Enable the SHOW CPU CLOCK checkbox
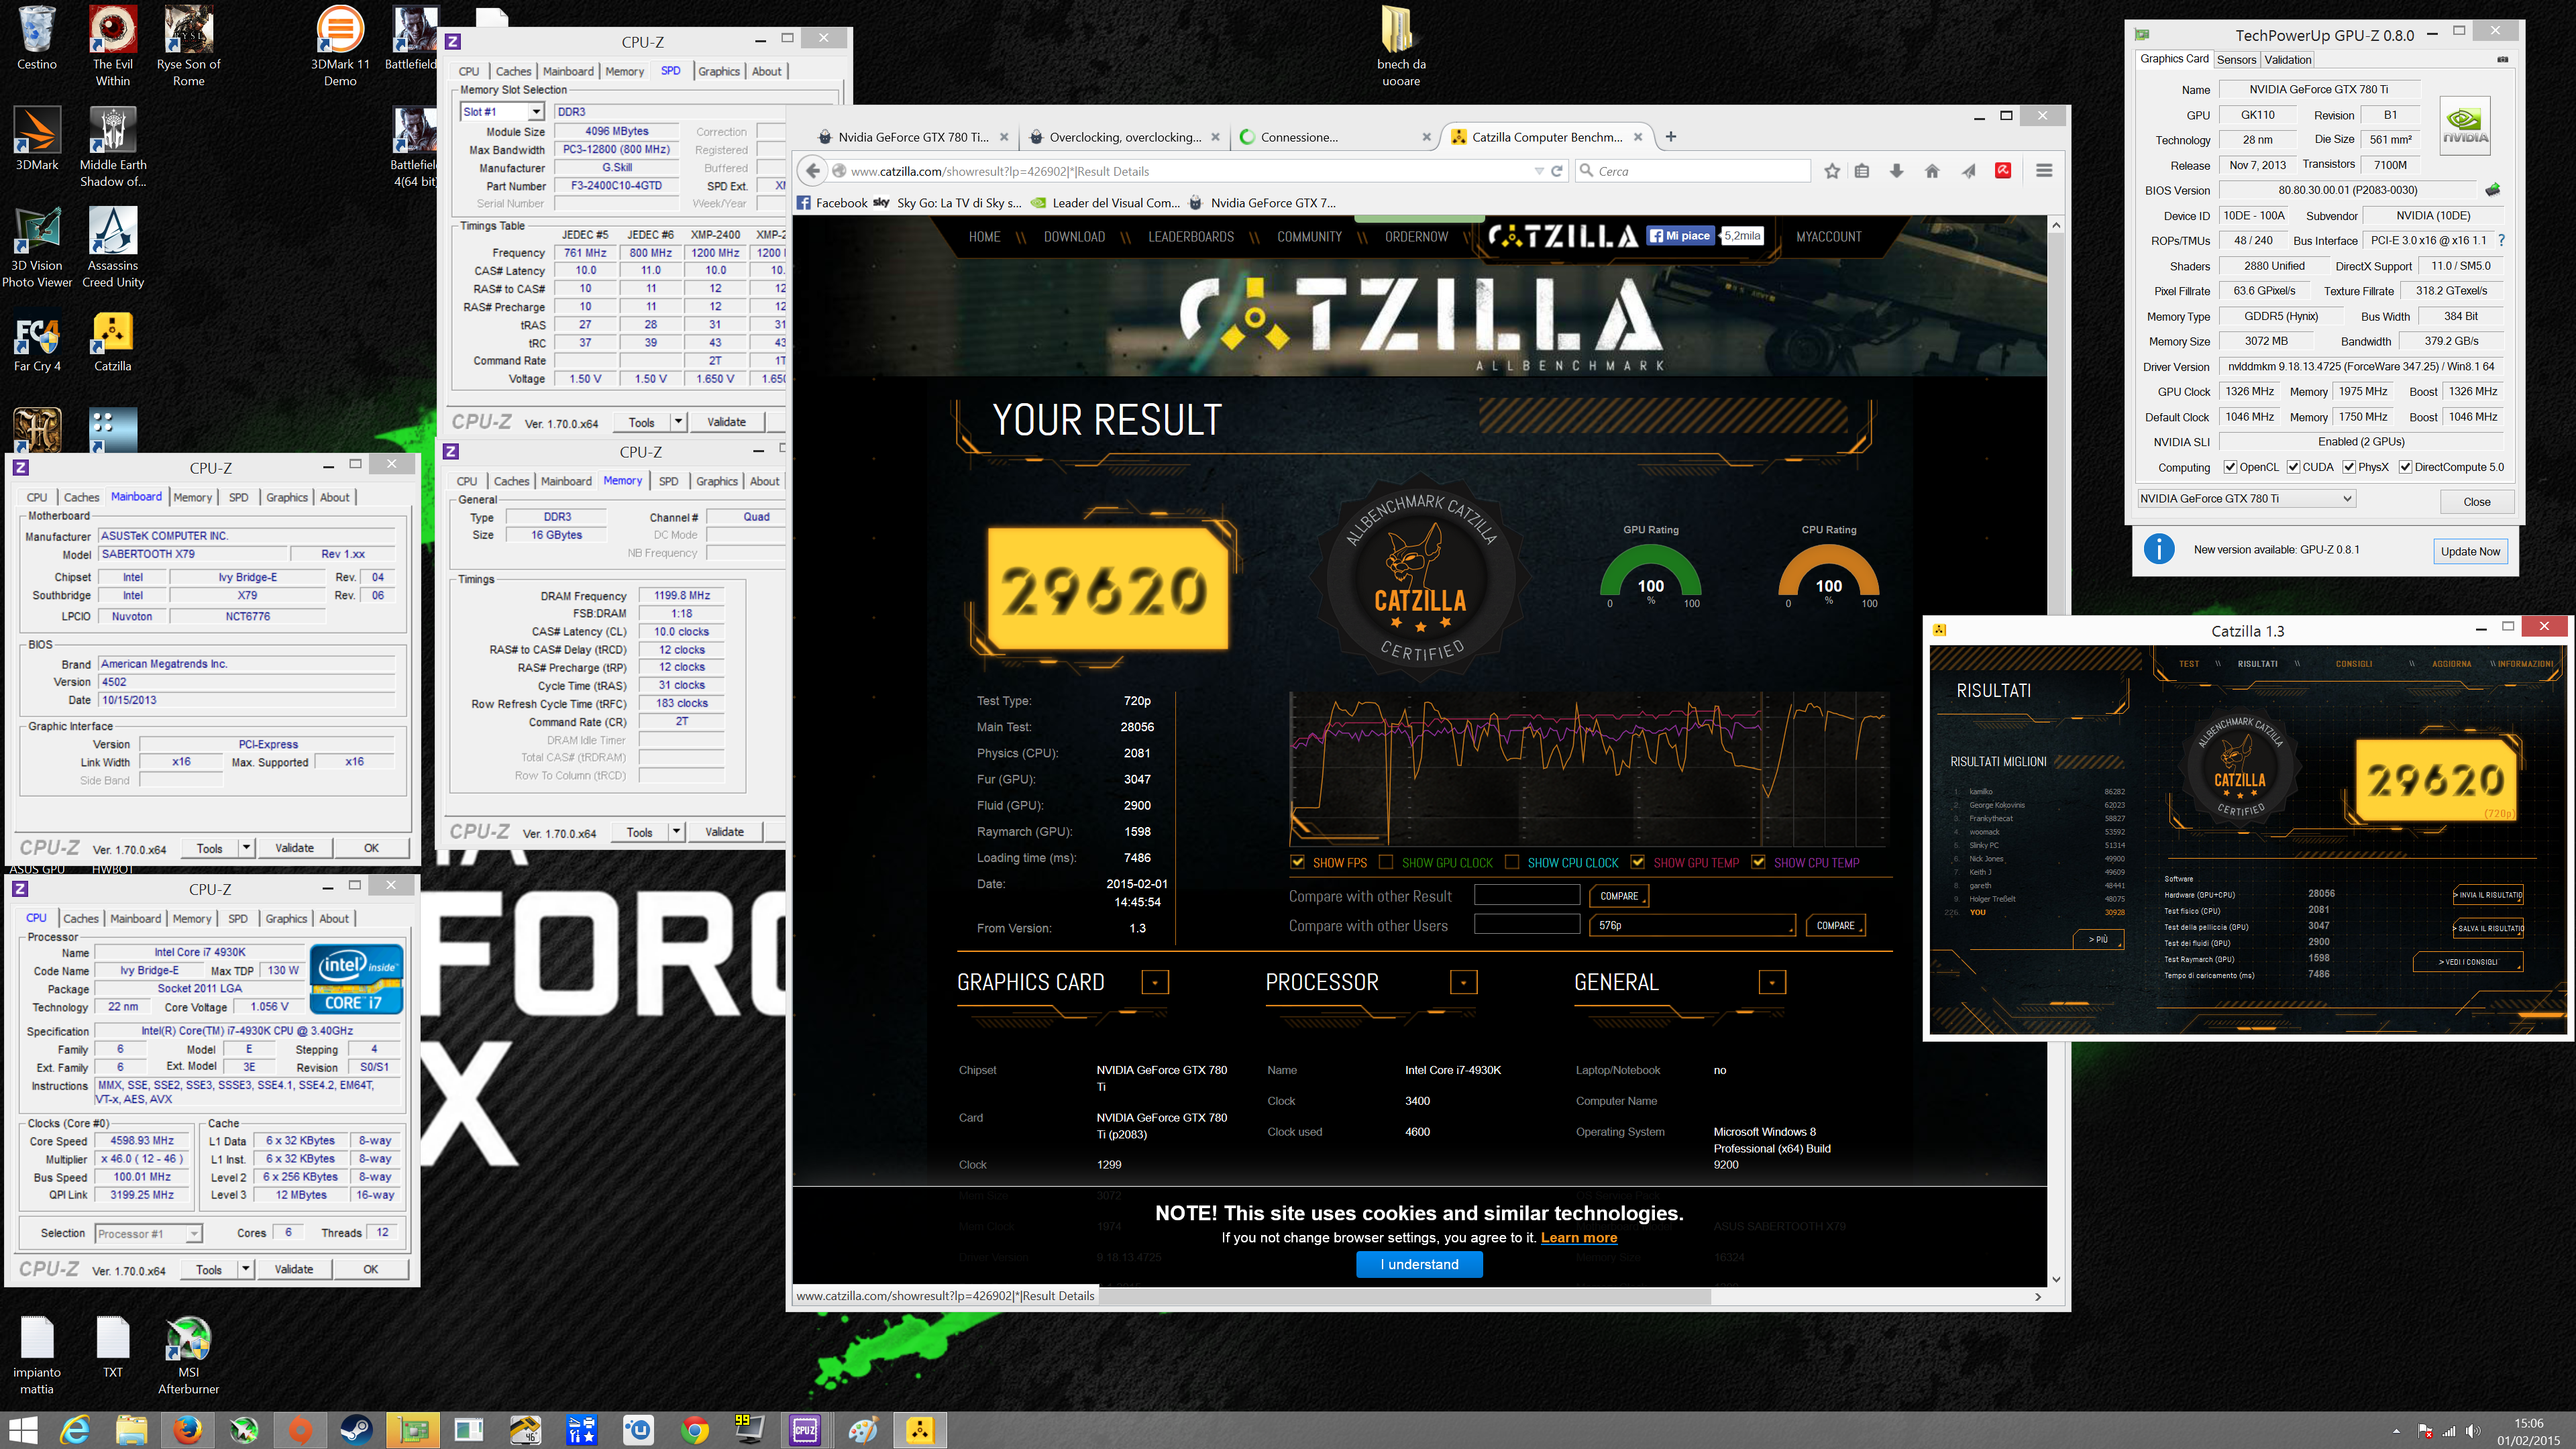 click(x=1512, y=862)
